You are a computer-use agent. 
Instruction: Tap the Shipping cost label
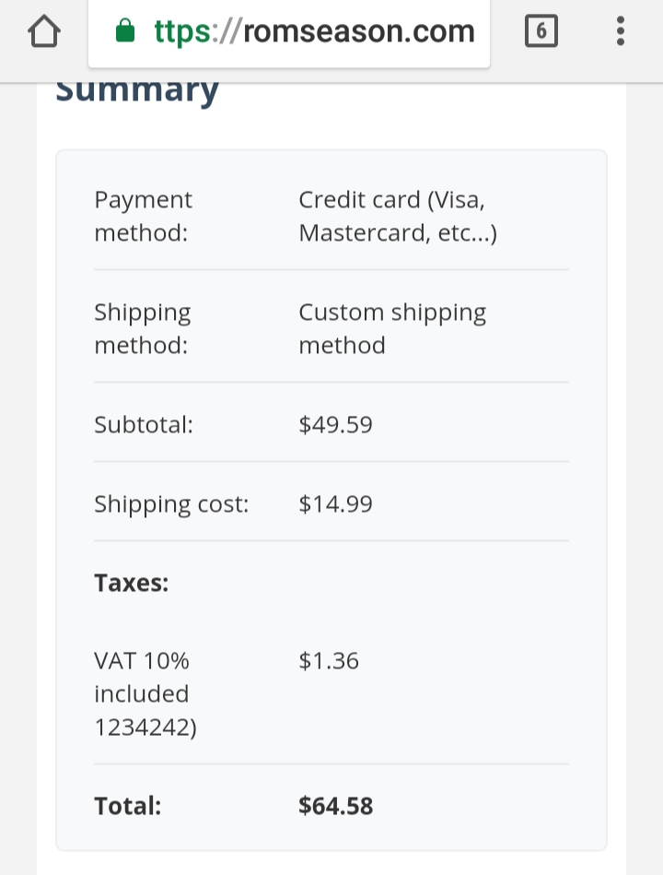(x=171, y=504)
